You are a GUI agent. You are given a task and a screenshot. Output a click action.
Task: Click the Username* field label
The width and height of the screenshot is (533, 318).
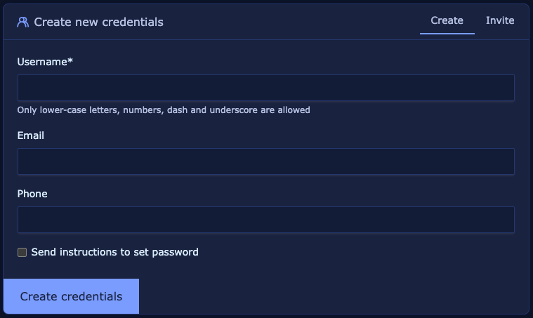[x=45, y=62]
